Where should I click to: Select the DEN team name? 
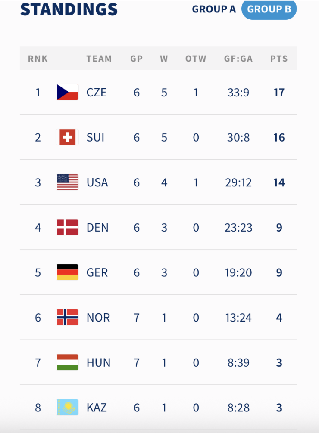(x=97, y=228)
